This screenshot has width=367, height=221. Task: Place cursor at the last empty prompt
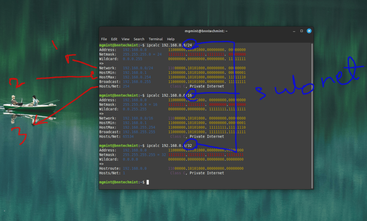[x=147, y=182]
